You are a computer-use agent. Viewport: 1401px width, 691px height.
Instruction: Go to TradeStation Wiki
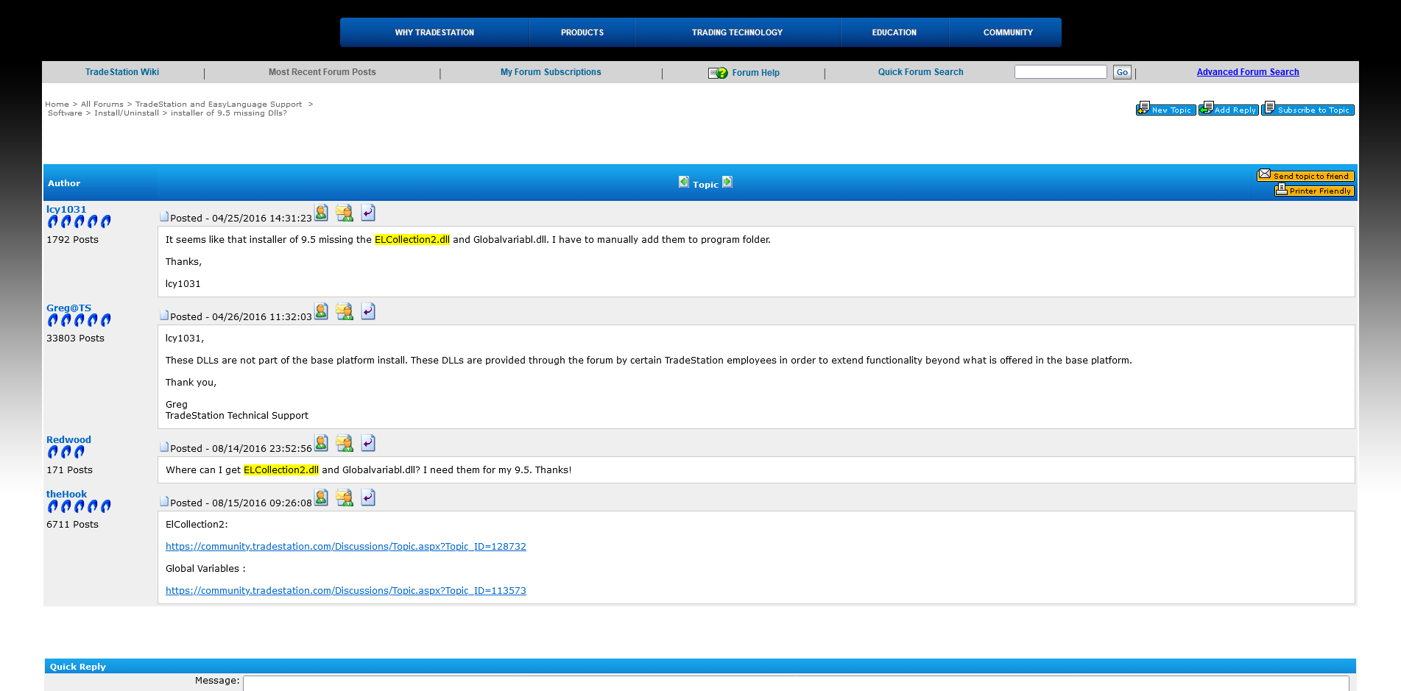(x=122, y=72)
